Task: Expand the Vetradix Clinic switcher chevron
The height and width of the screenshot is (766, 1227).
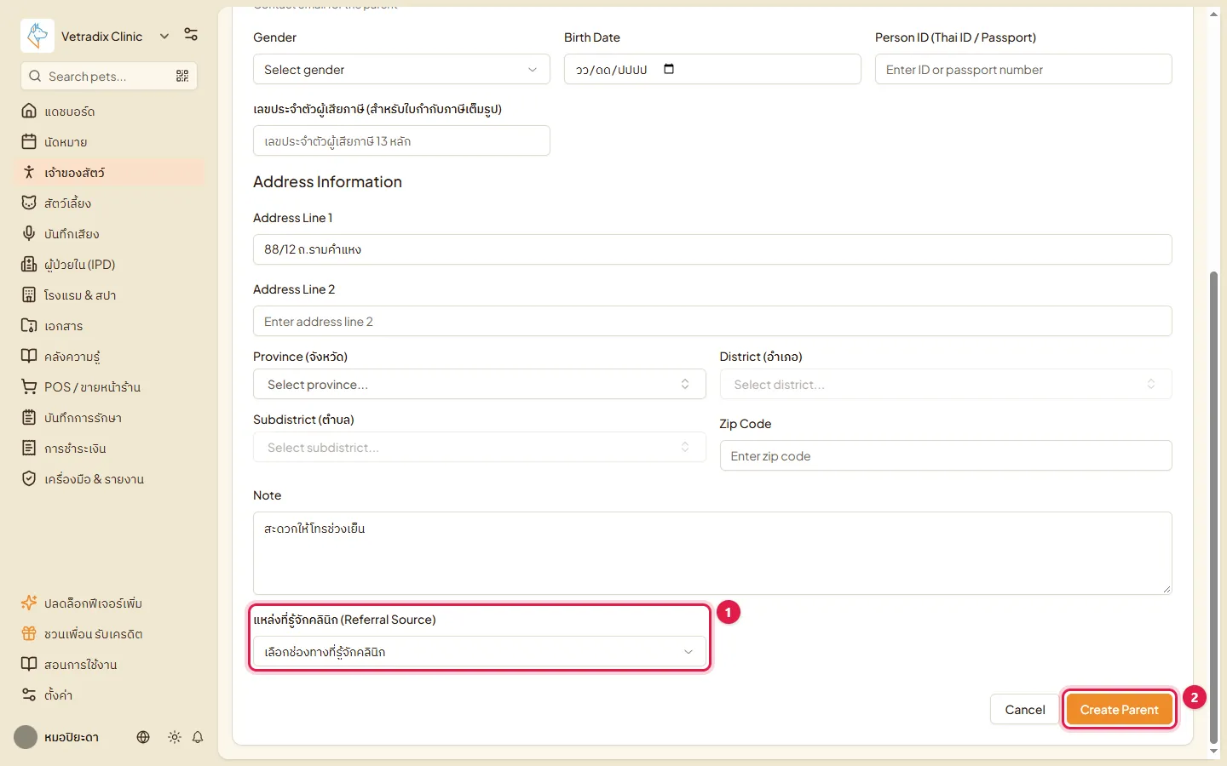Action: point(164,36)
